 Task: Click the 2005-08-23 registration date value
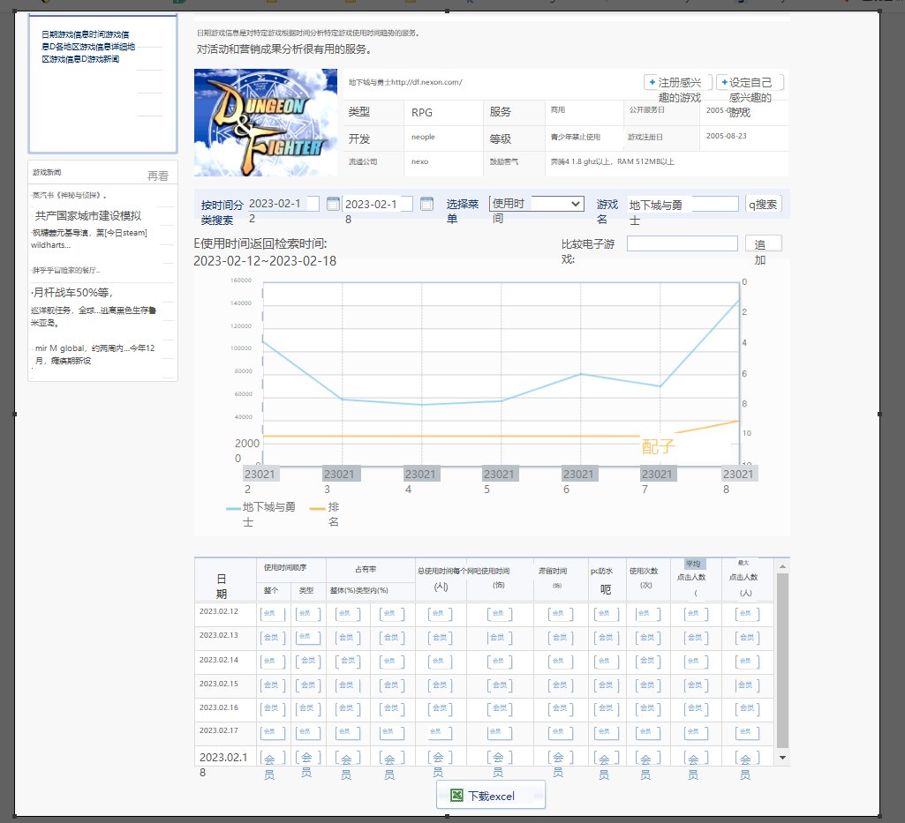(726, 136)
